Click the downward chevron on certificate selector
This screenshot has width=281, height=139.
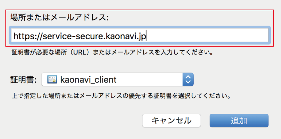coord(188,82)
